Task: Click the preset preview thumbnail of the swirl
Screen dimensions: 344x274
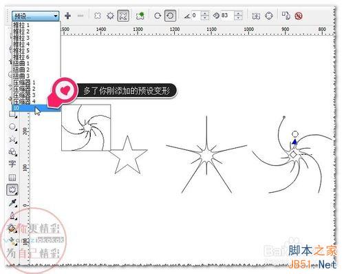Action: click(86, 127)
